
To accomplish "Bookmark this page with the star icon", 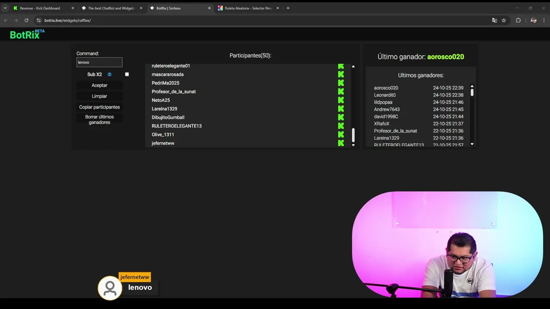I will click(x=504, y=20).
